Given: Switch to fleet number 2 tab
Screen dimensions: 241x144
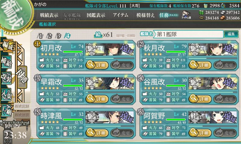Looking at the screenshot, I should pyautogui.click(x=49, y=36).
